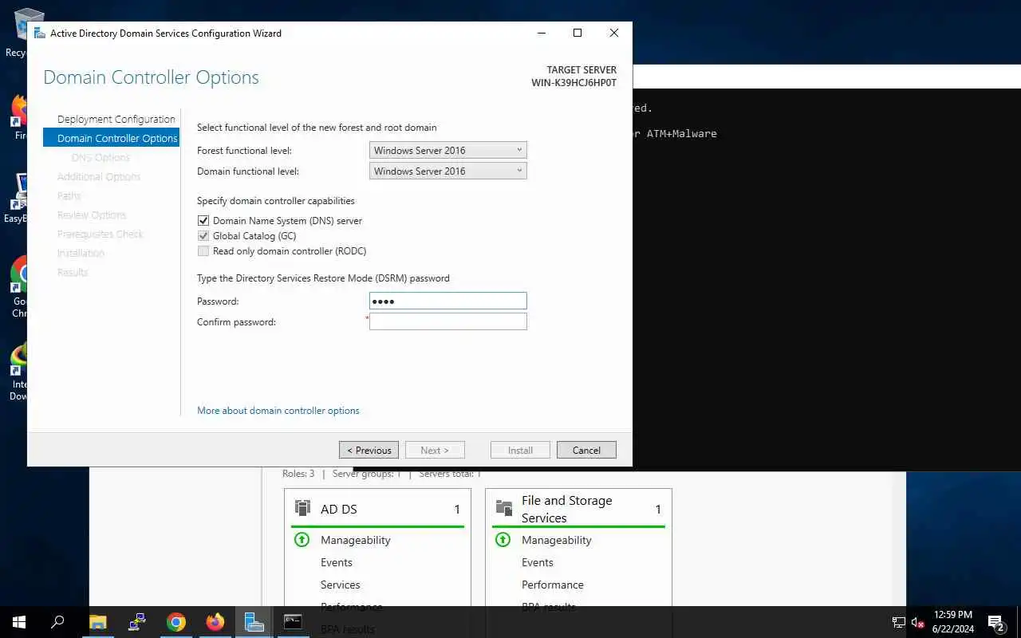
Task: Select Prerequisites Check step in sidebar
Action: [101, 234]
